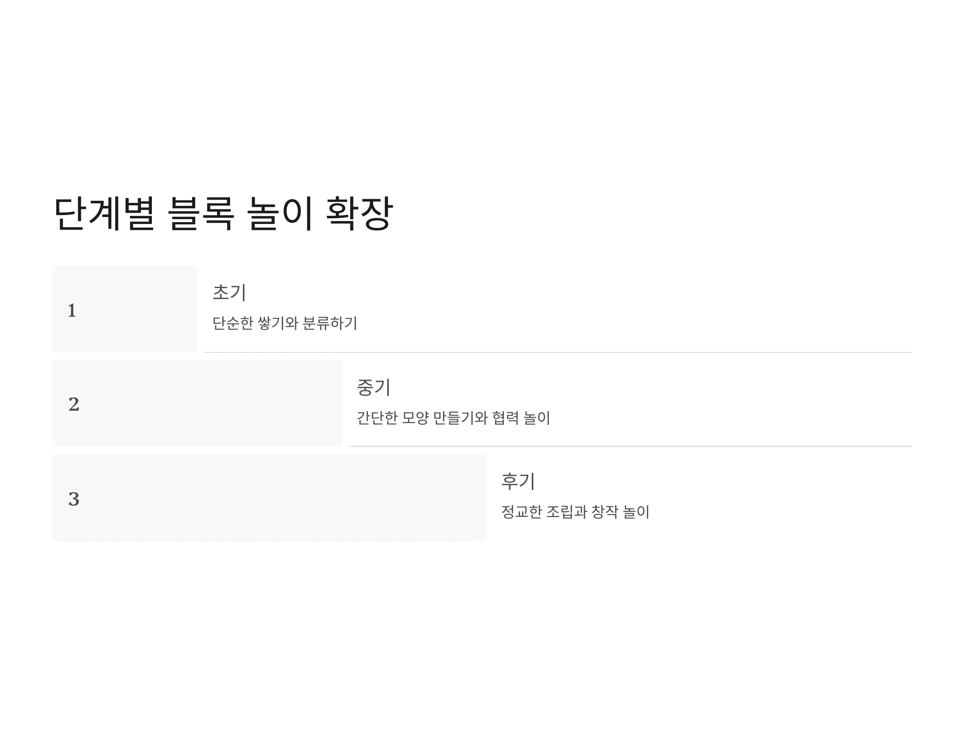972x729 pixels.
Task: Click the word 협력 in the 중기 description
Action: (505, 418)
